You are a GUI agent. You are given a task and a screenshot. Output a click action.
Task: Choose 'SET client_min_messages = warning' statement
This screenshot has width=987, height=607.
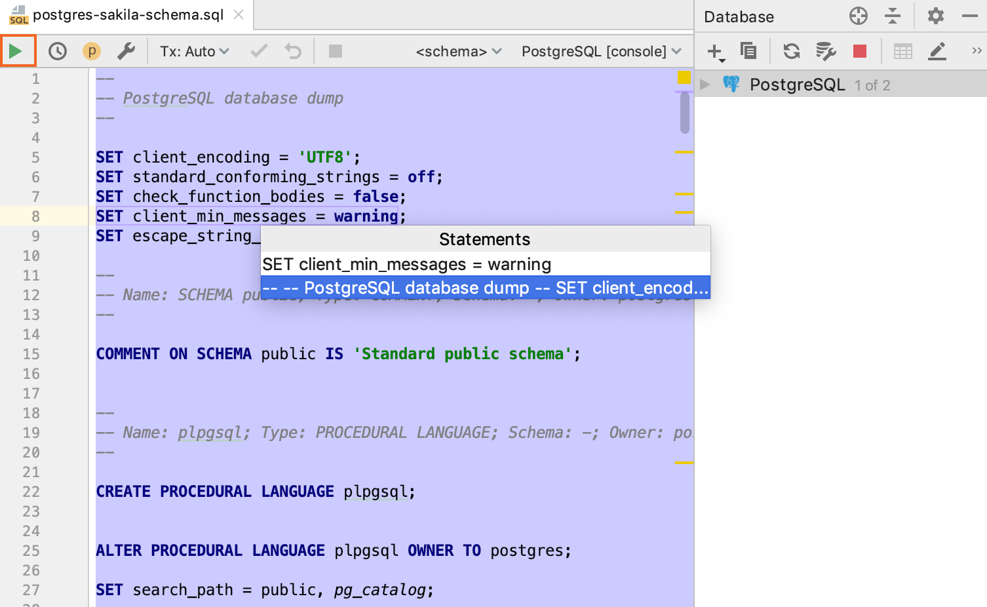coord(486,264)
